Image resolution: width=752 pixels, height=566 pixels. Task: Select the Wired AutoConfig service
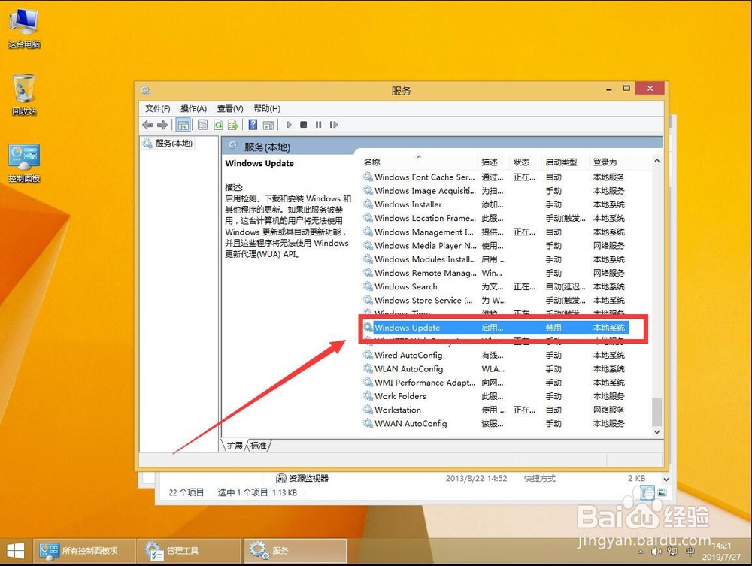[x=495, y=355]
